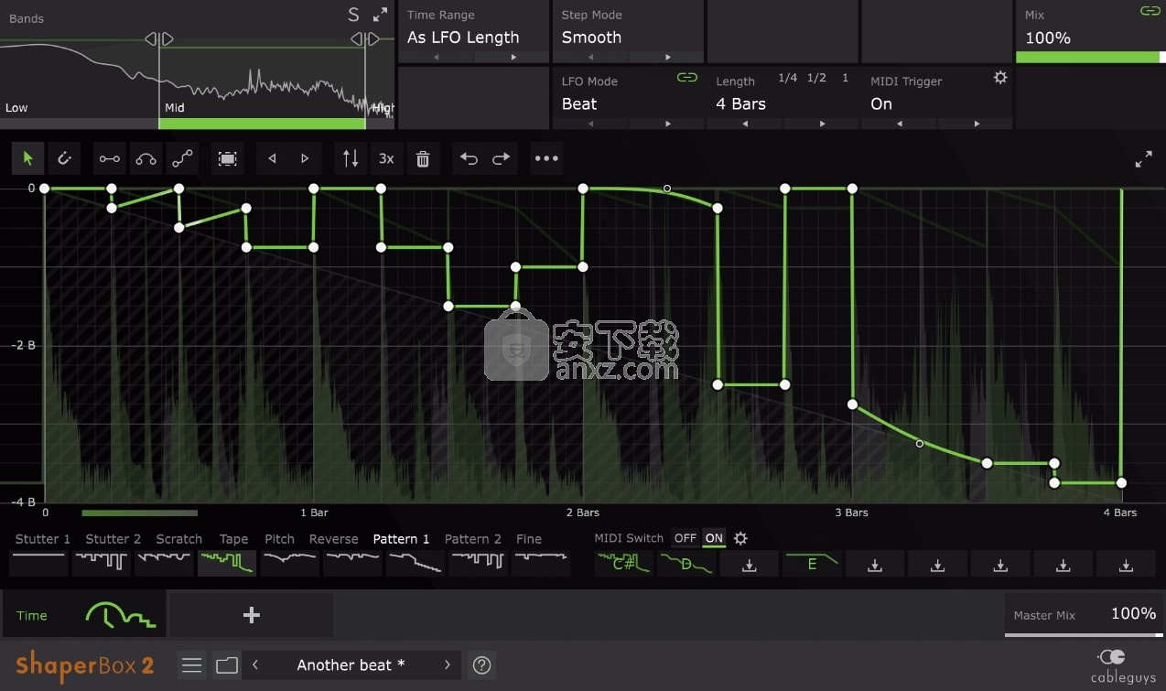Step MIDI Trigger to next option
This screenshot has width=1166, height=691.
click(977, 124)
